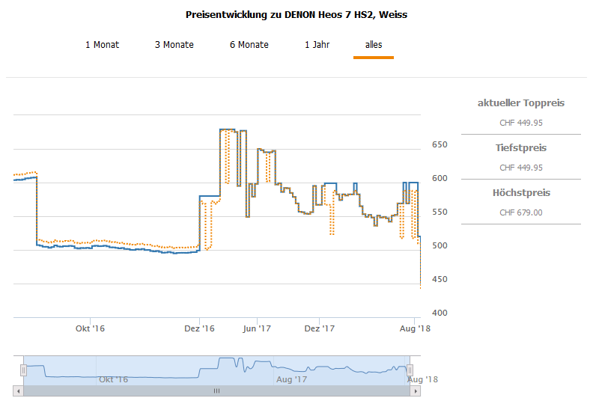Viewport: 590px width, 404px height.
Task: Click the CHF 679.00 highest price value
Action: 521,212
